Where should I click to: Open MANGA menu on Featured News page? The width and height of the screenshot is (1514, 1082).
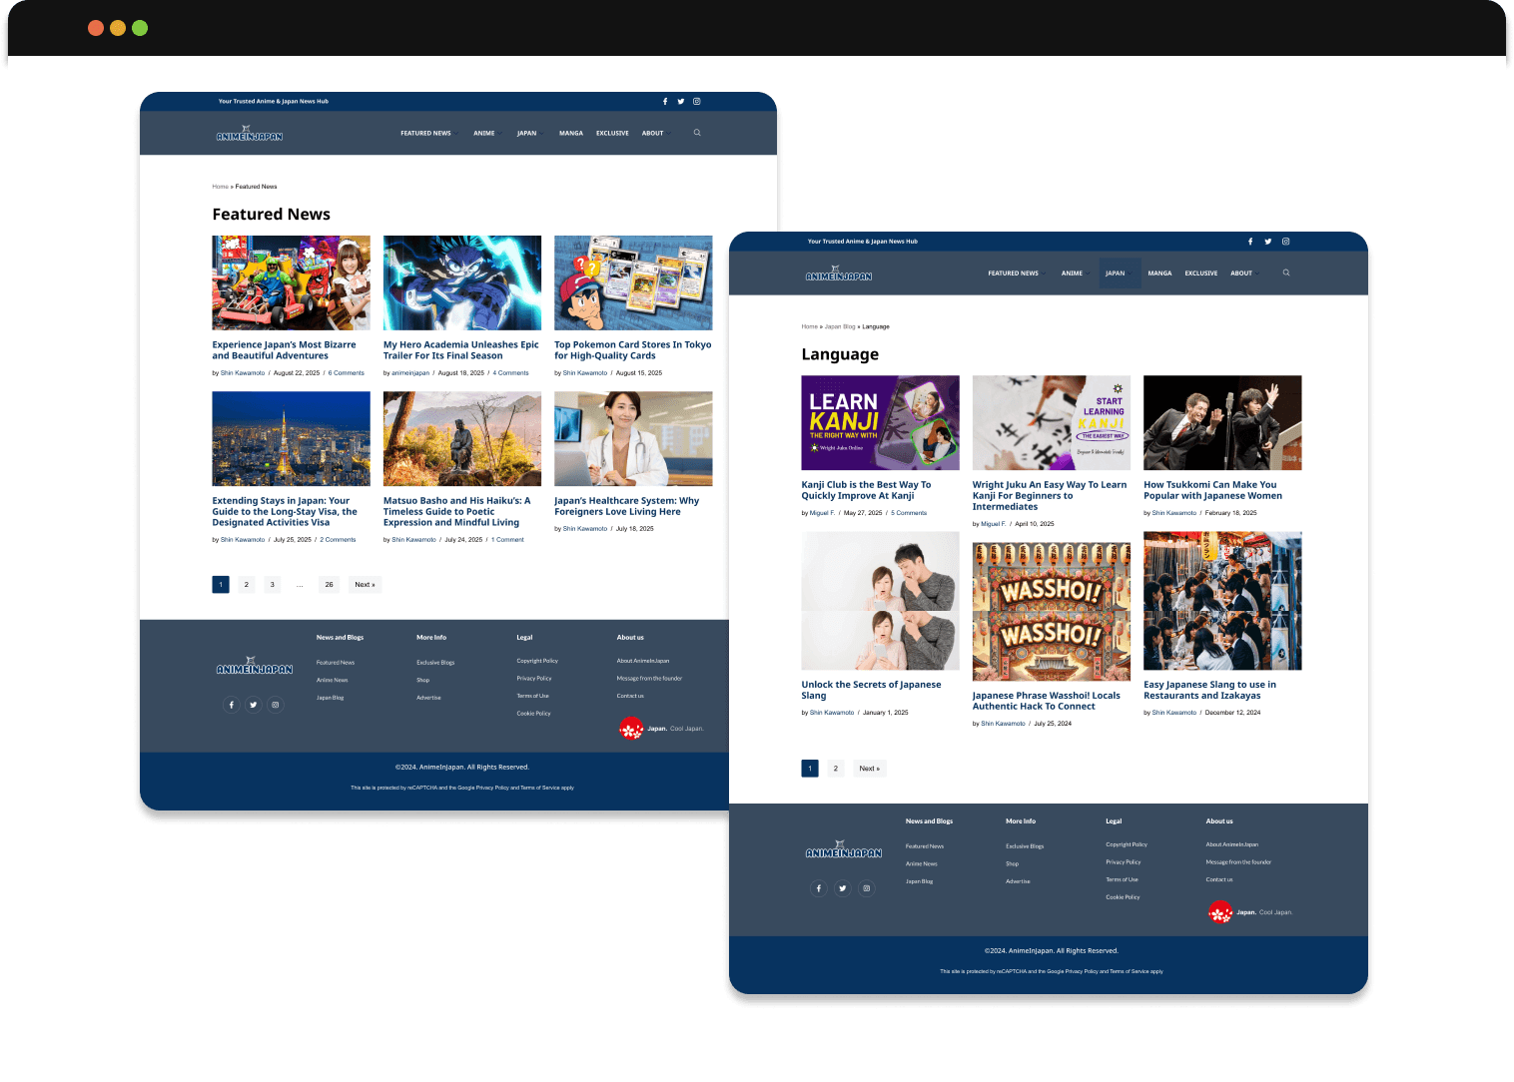[x=570, y=133]
